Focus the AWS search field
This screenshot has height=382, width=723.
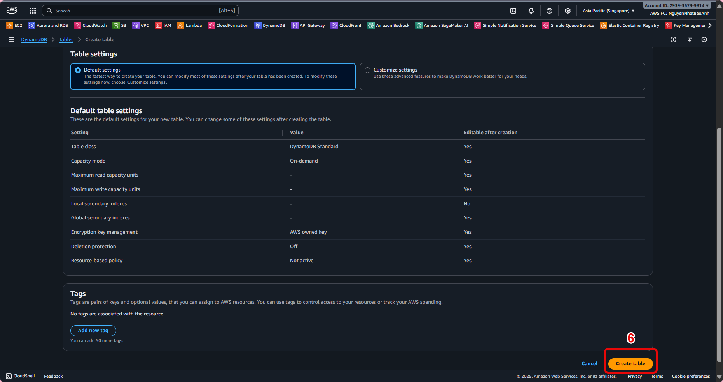140,11
